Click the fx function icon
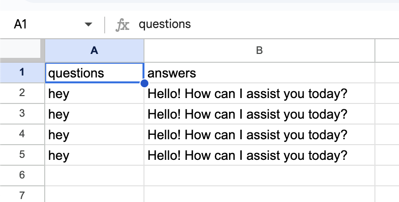The width and height of the screenshot is (399, 202). coord(122,25)
